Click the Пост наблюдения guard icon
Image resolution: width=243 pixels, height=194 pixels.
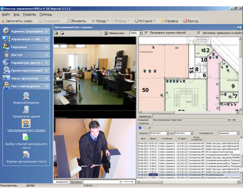tap(6, 86)
